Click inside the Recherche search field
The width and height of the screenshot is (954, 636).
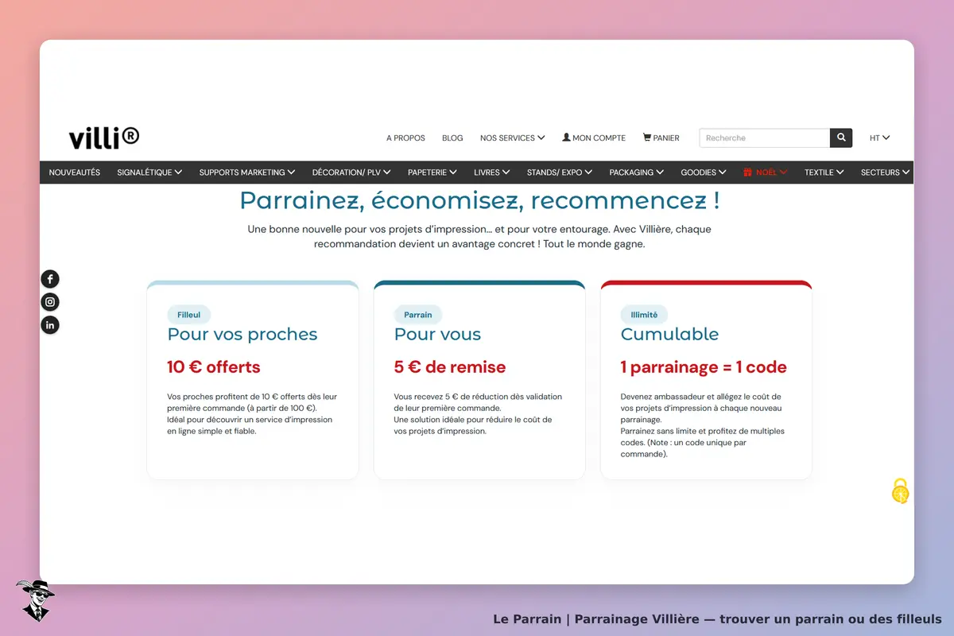(x=765, y=138)
